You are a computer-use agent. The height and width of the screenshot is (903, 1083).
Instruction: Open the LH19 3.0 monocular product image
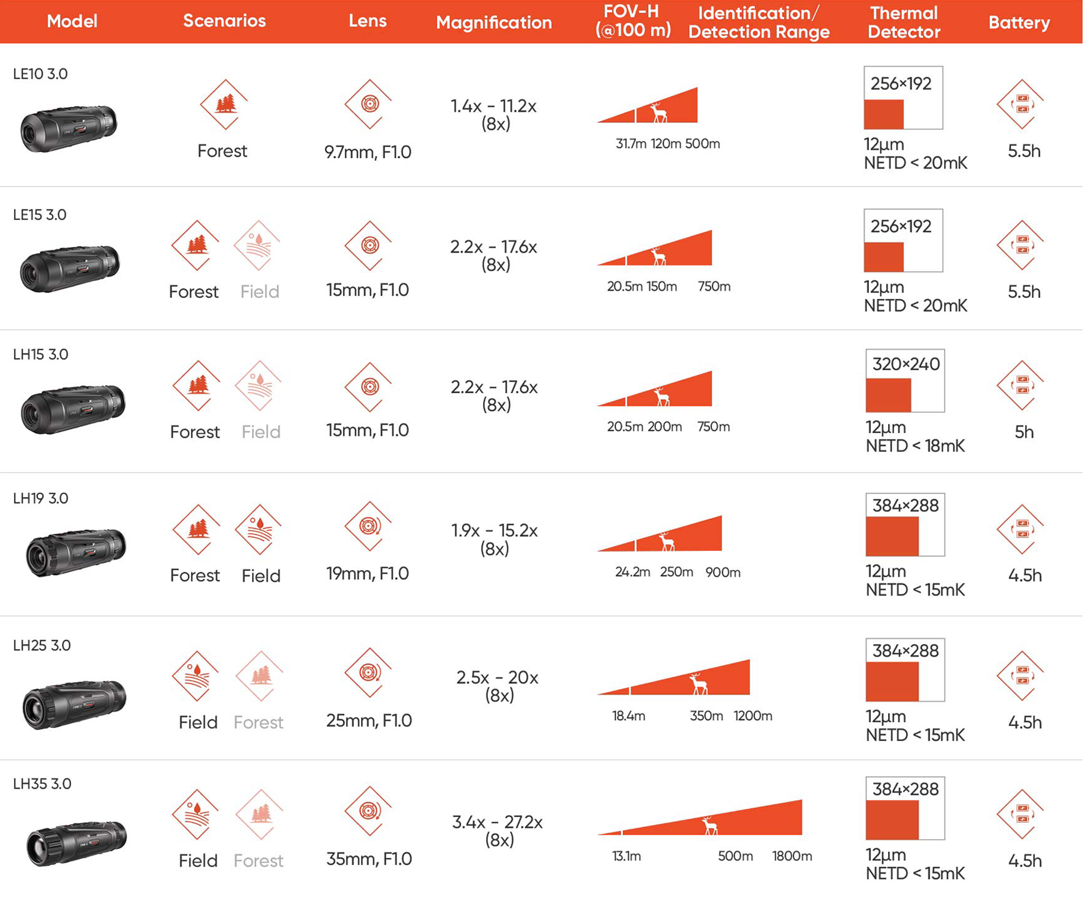tap(76, 552)
